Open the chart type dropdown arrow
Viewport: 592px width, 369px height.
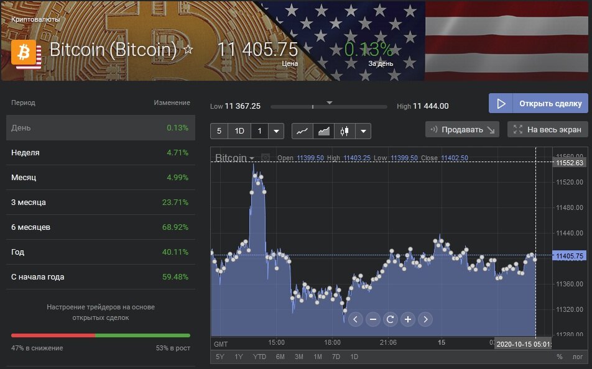click(x=363, y=131)
